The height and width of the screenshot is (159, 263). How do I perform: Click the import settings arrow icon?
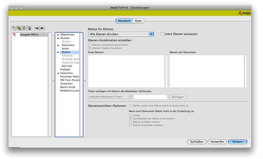click(37, 28)
